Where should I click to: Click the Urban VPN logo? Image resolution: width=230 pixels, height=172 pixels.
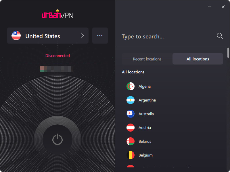[x=57, y=14]
